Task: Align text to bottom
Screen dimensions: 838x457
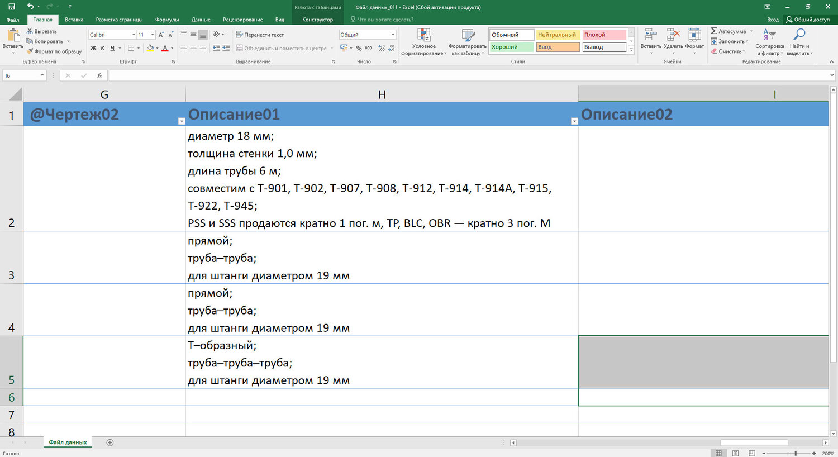Action: click(203, 35)
